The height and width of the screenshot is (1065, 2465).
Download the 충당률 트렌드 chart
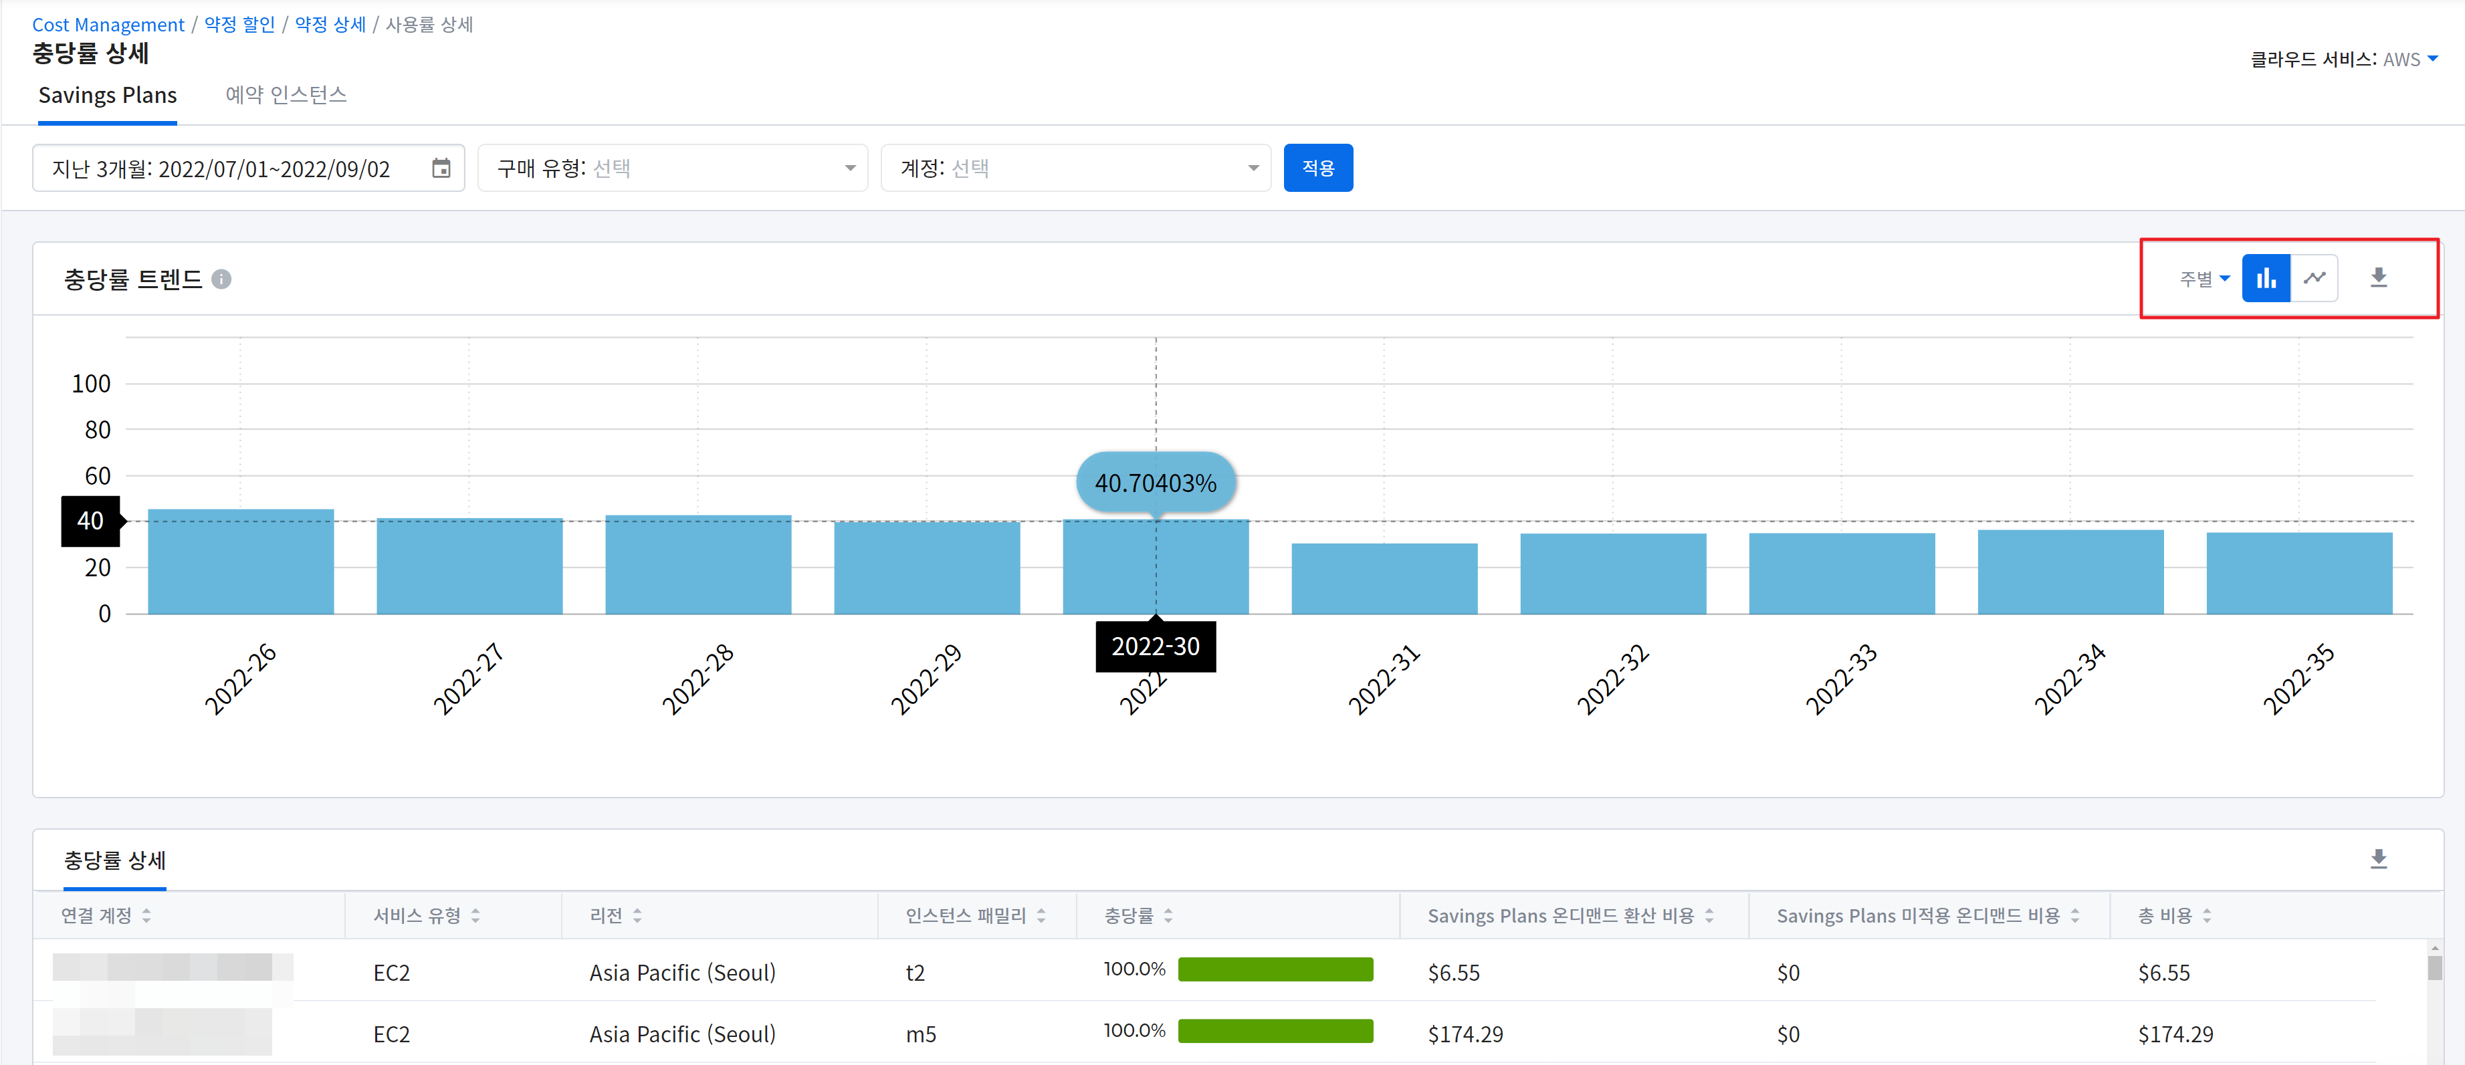tap(2378, 278)
